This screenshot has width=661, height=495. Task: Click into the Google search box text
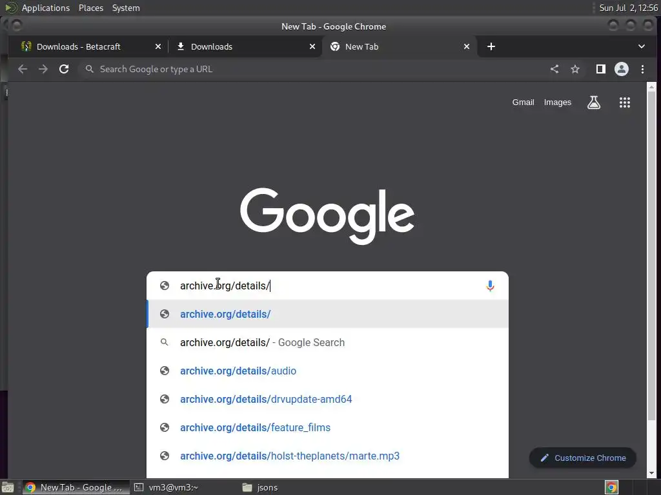pyautogui.click(x=329, y=286)
